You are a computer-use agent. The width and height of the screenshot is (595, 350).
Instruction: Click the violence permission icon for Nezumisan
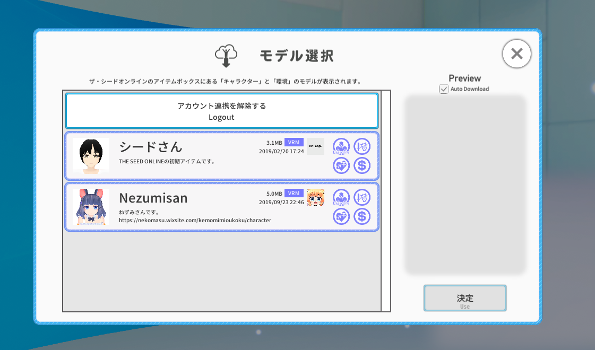(x=362, y=197)
